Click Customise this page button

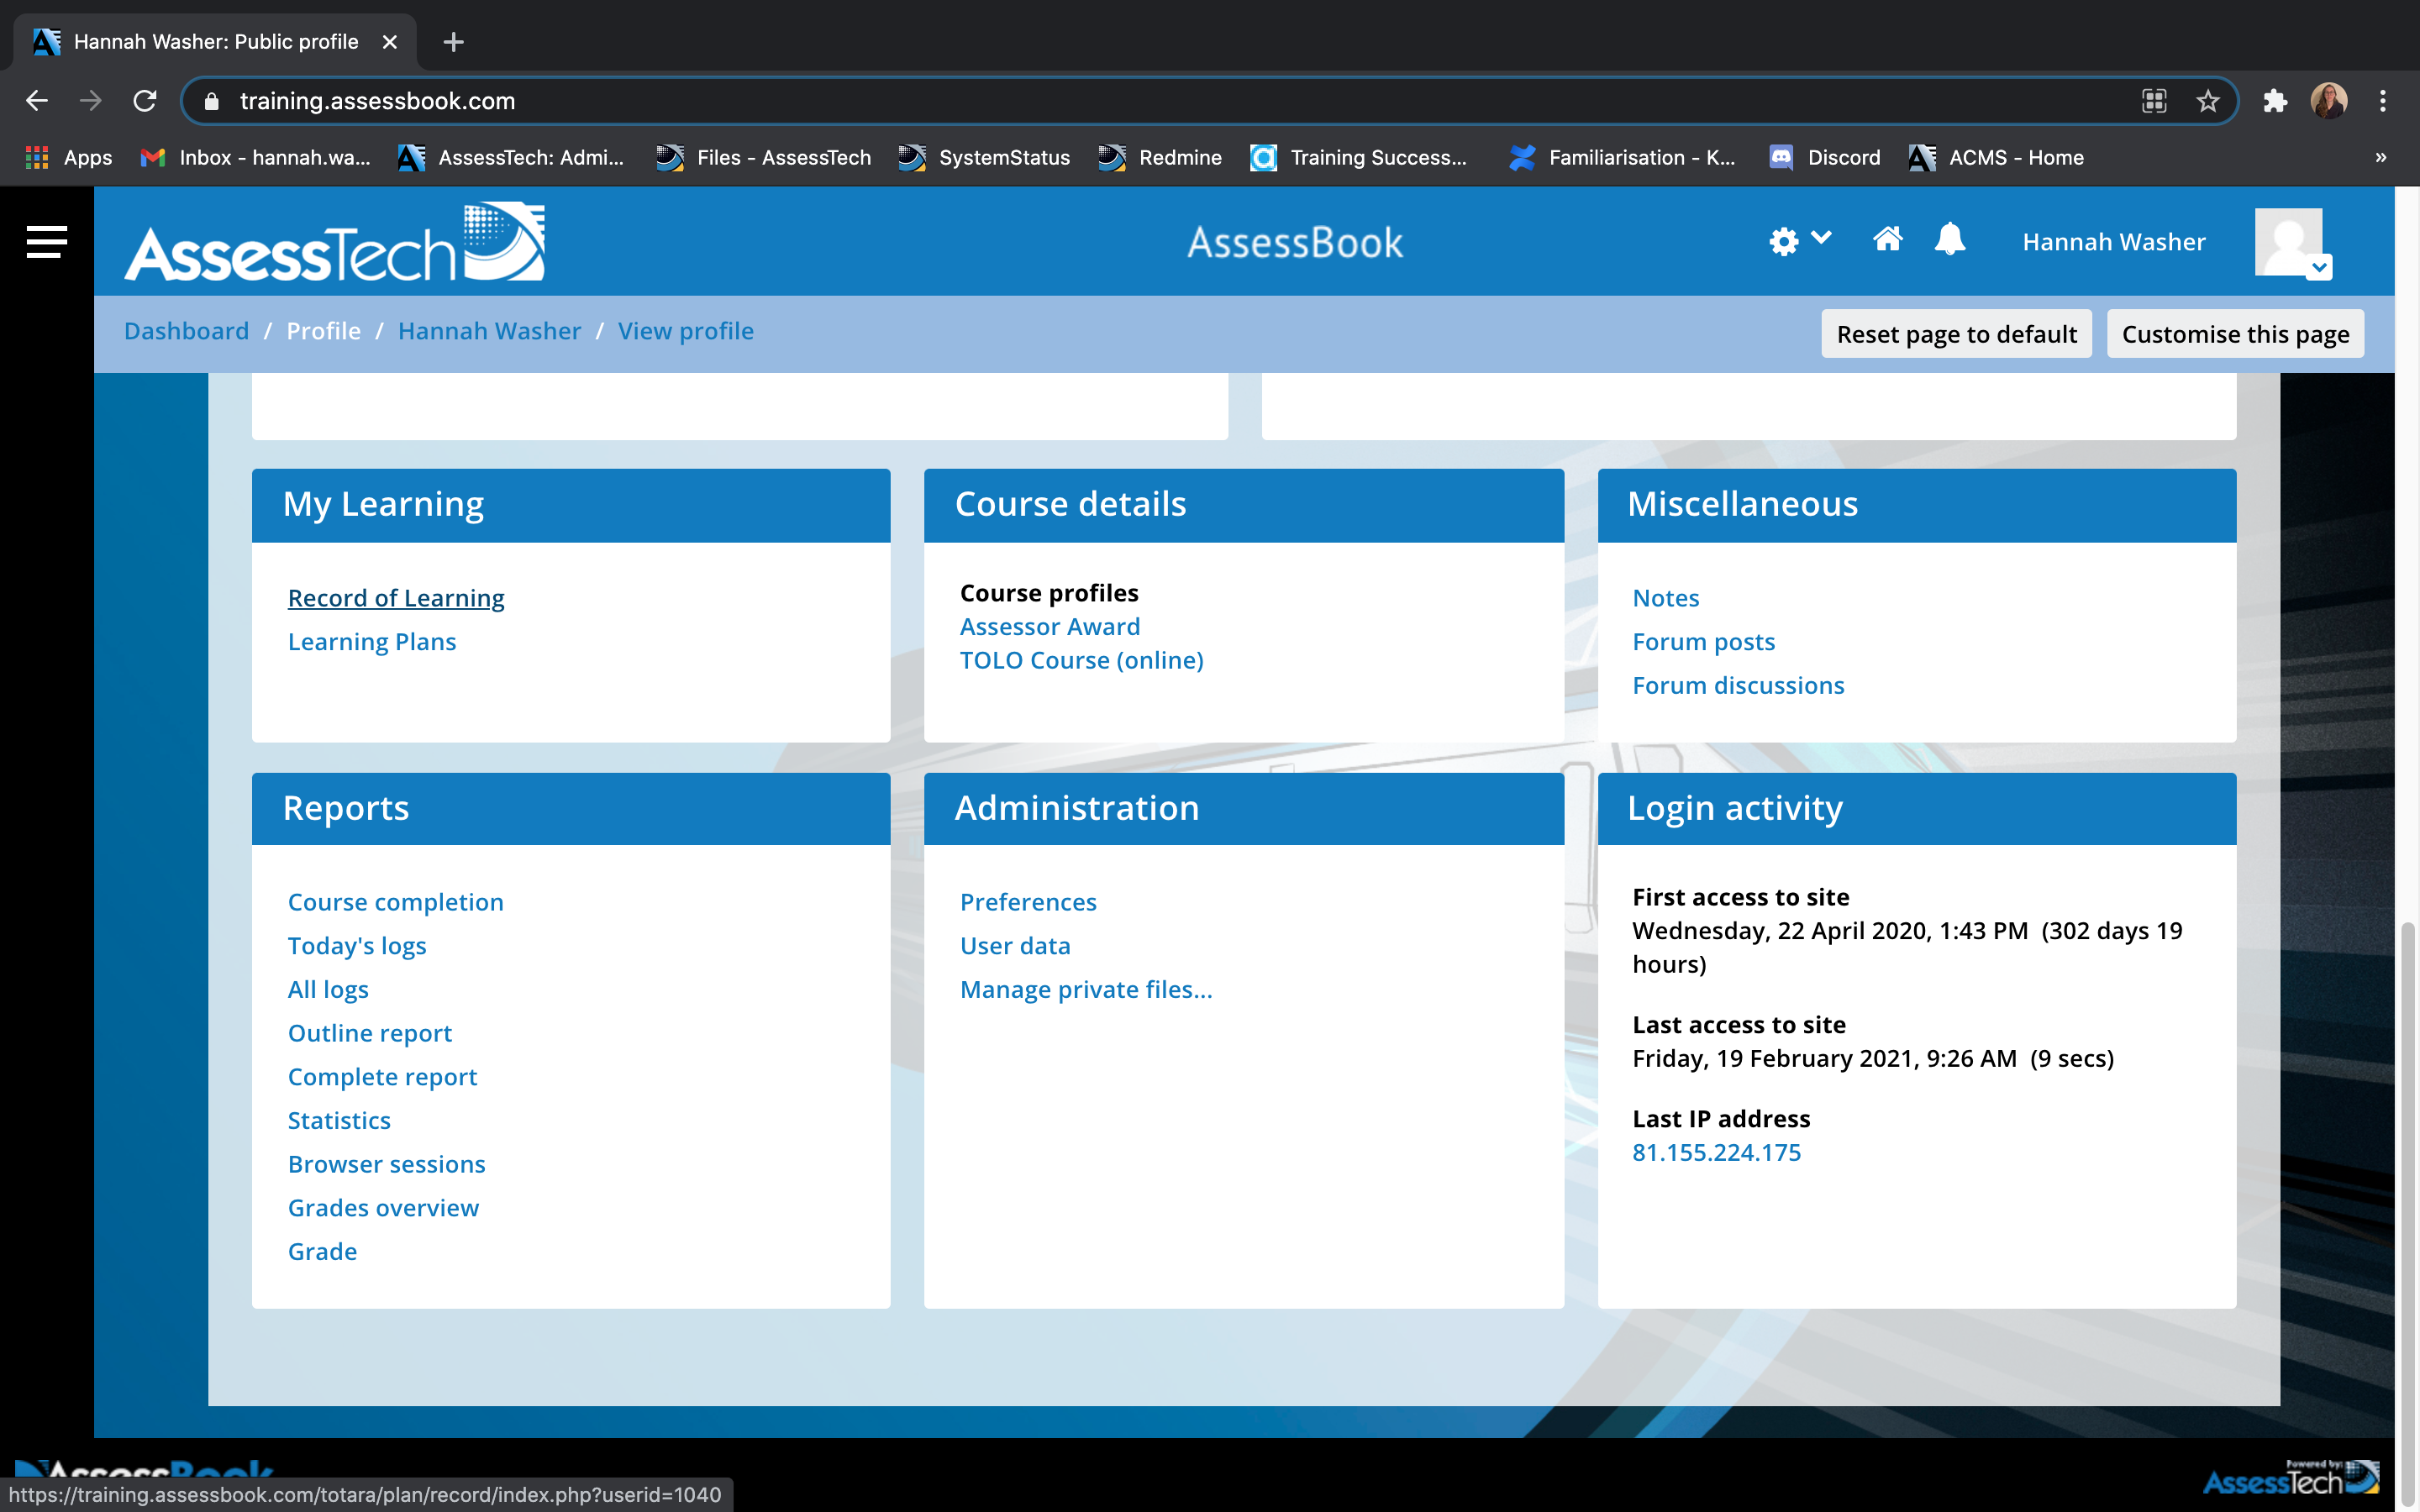point(2235,334)
